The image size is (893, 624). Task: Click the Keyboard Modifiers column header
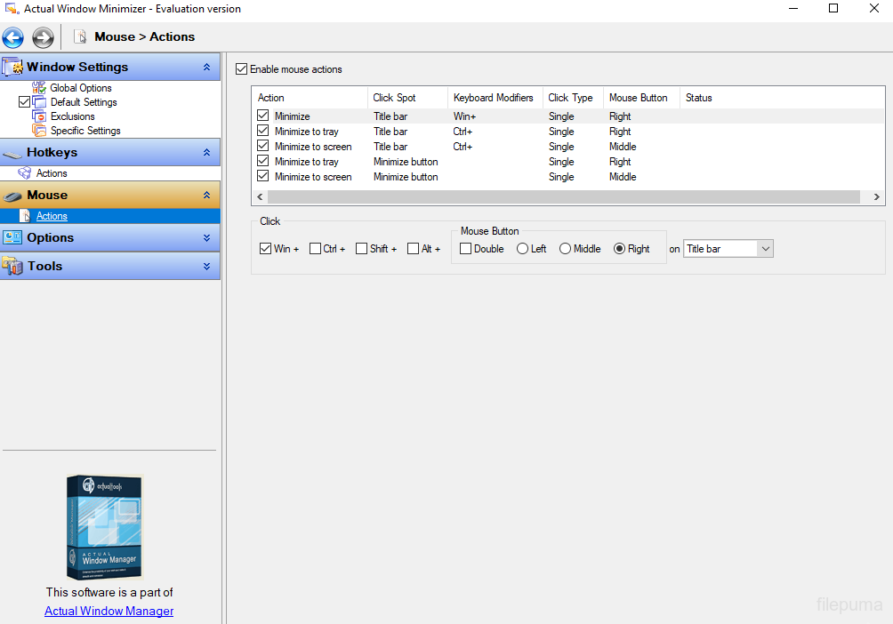coord(493,98)
